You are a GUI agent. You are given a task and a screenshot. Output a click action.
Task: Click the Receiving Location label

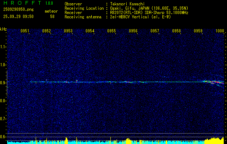click(84, 8)
